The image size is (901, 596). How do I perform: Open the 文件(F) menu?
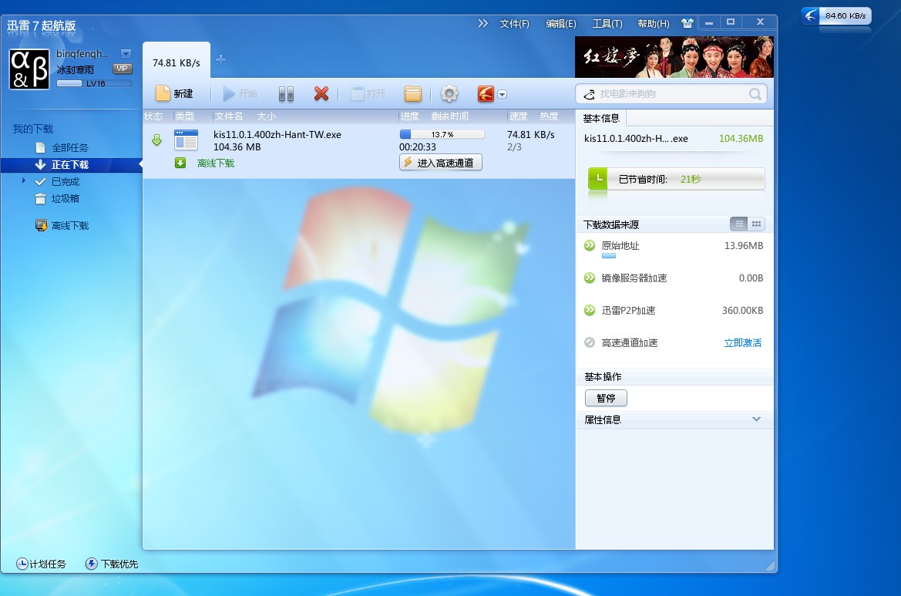click(x=514, y=24)
